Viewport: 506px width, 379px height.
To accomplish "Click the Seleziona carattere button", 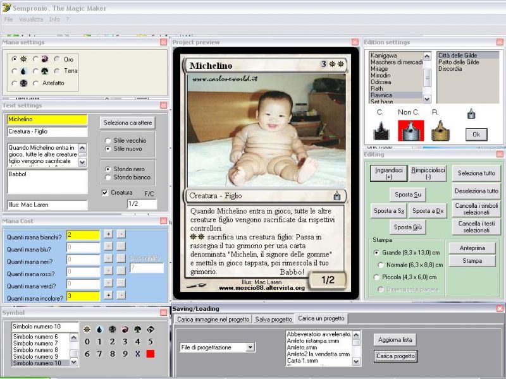I will (128, 123).
